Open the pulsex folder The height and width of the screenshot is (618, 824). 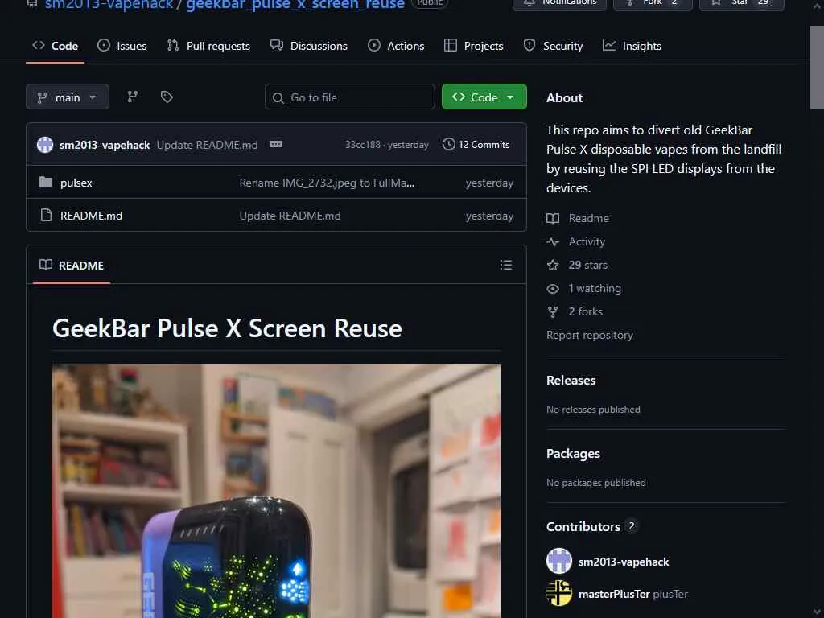tap(76, 183)
